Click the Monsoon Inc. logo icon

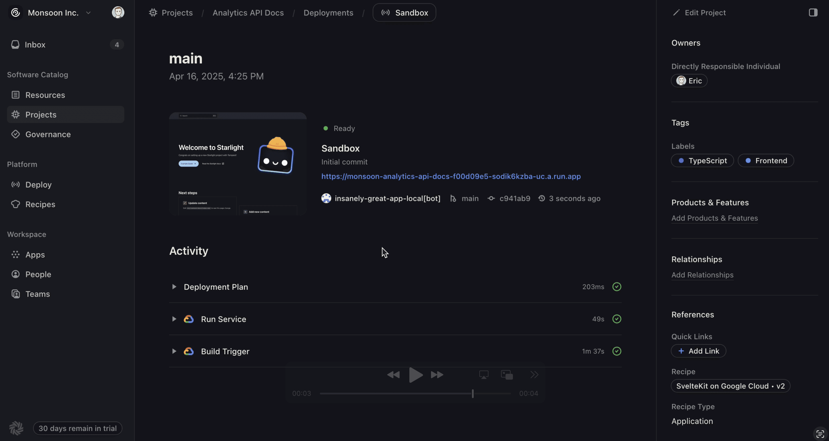(15, 13)
